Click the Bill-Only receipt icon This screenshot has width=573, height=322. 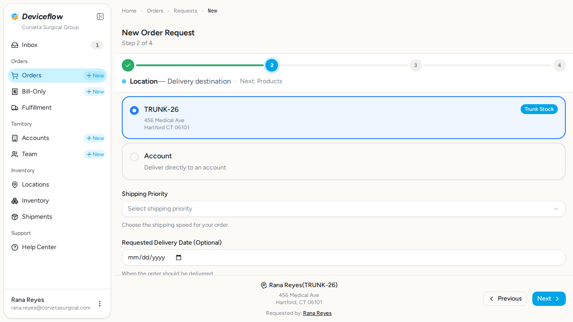[15, 92]
